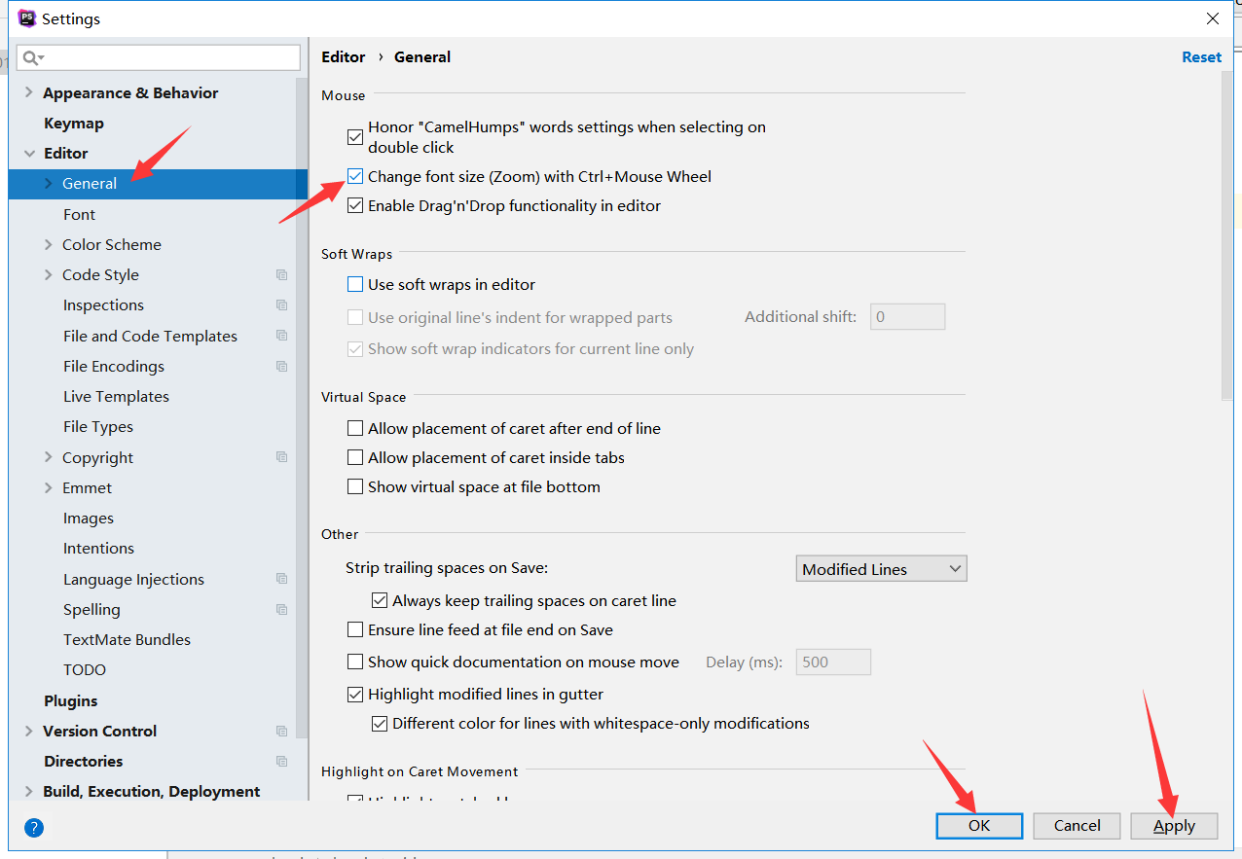
Task: Open the Strip trailing spaces Modified Lines dropdown
Action: pyautogui.click(x=881, y=569)
